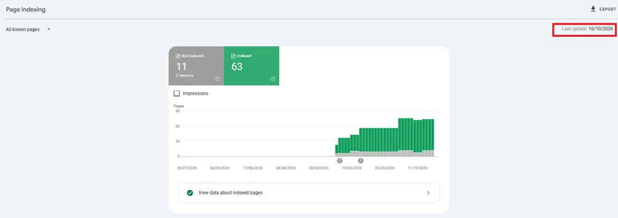Select second annotation marker under the chart
The height and width of the screenshot is (218, 618).
[x=360, y=161]
